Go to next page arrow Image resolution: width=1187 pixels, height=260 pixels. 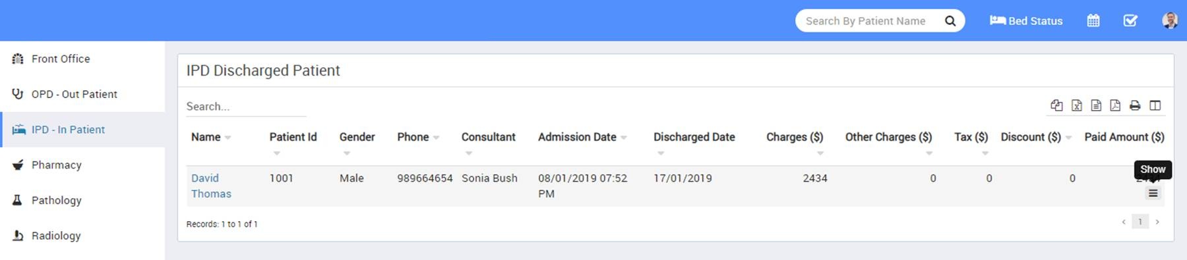(1157, 222)
